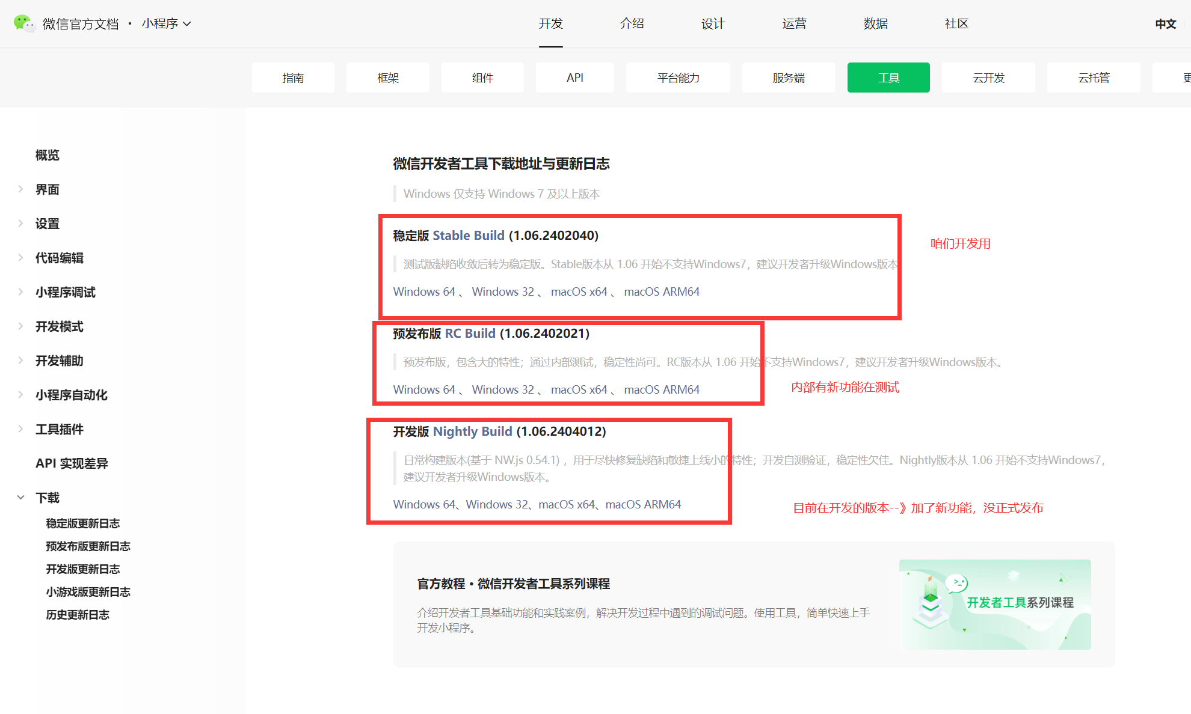Open 界面 sidebar item

tap(48, 189)
